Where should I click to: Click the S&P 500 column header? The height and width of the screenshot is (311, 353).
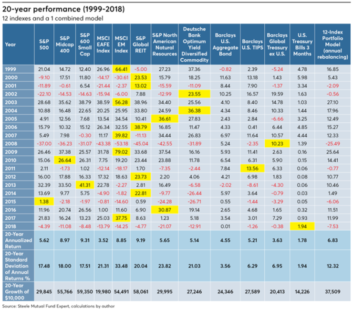44,44
